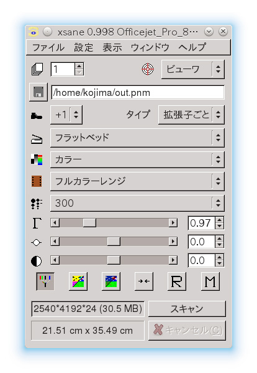This screenshot has width=257, height=373.
Task: Click the scanner source icon beside フラットベッド
Action: tap(37, 139)
